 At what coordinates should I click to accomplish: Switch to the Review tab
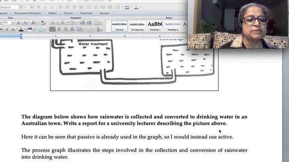[104, 13]
